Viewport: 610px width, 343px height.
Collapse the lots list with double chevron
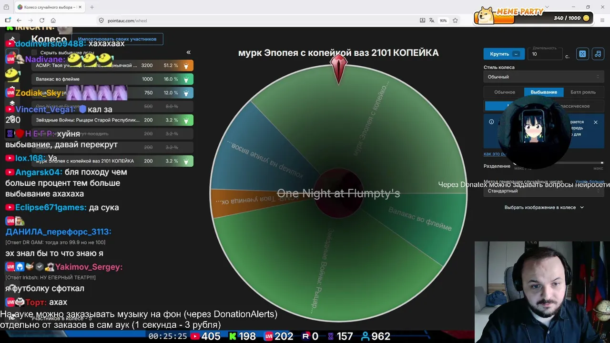pos(188,52)
